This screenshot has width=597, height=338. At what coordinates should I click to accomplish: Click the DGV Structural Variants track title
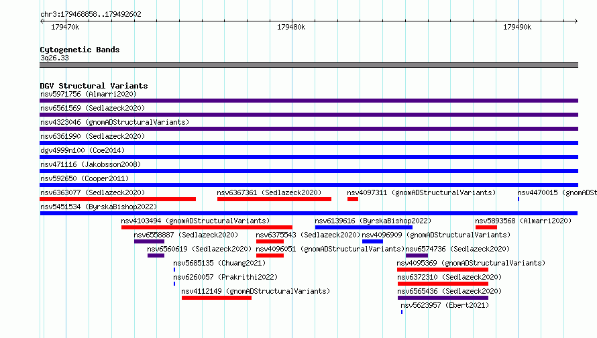94,86
